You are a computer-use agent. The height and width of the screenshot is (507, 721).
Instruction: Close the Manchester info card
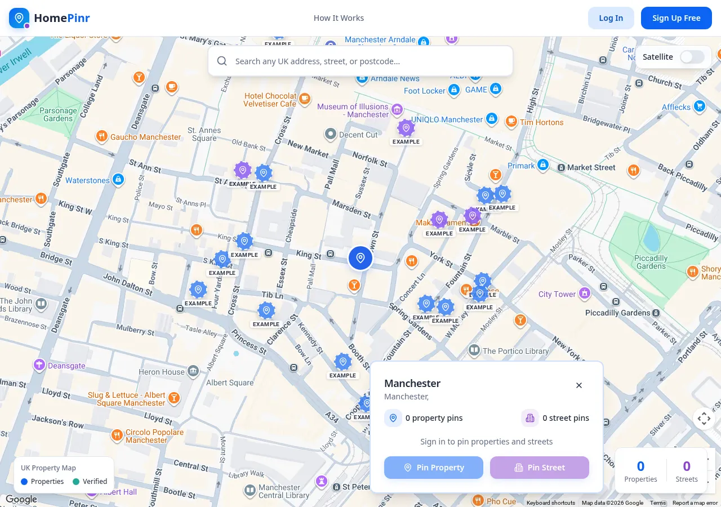pos(579,385)
